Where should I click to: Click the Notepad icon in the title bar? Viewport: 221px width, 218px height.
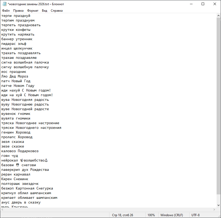click(x=4, y=4)
